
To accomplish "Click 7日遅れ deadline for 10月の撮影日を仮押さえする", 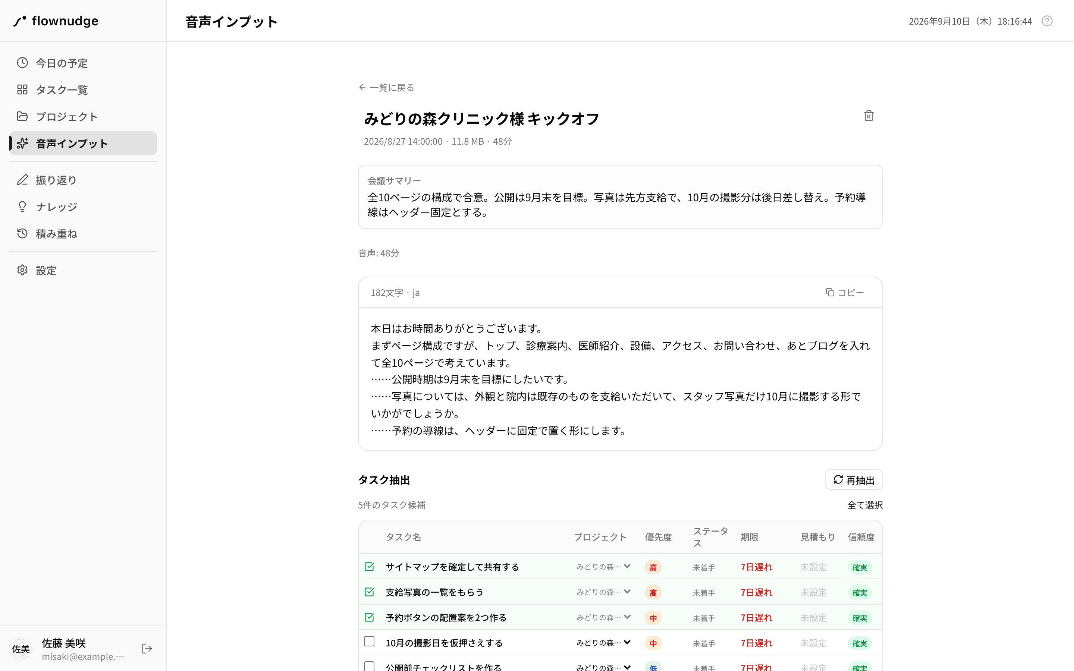I will [x=756, y=643].
